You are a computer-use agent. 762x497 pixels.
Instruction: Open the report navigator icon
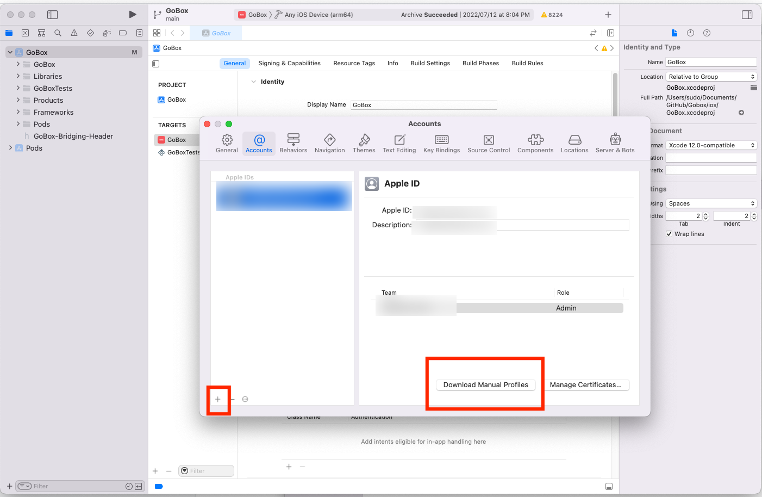pos(139,33)
